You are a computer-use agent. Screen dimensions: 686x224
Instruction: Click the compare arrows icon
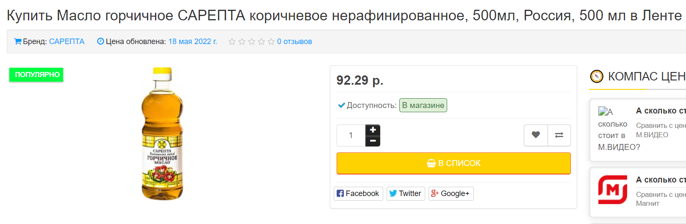point(559,135)
